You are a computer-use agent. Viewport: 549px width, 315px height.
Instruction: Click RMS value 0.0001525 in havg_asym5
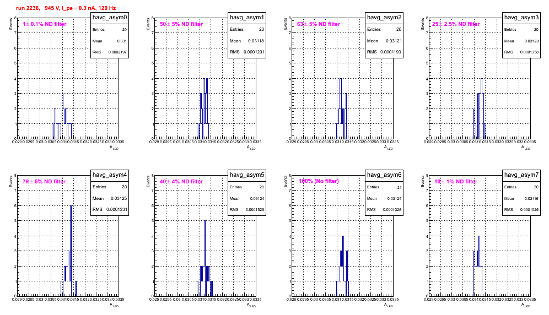pos(255,210)
